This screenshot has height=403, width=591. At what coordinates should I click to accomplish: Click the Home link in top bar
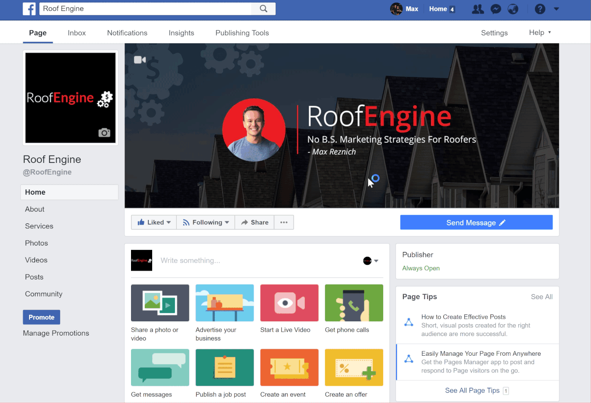(x=438, y=9)
